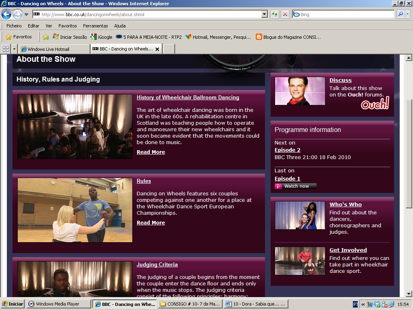
Task: Click the ballroom audience thumbnail
Action: tap(75, 126)
